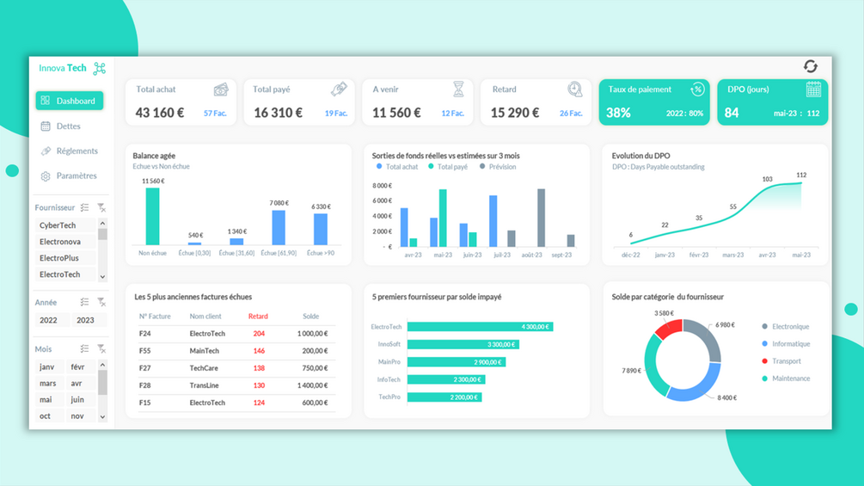Click Mois list scroll up arrow
Viewport: 864px width, 486px height.
click(x=102, y=365)
